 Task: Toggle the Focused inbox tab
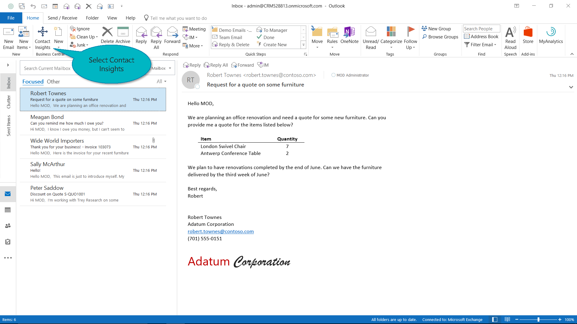click(x=33, y=82)
